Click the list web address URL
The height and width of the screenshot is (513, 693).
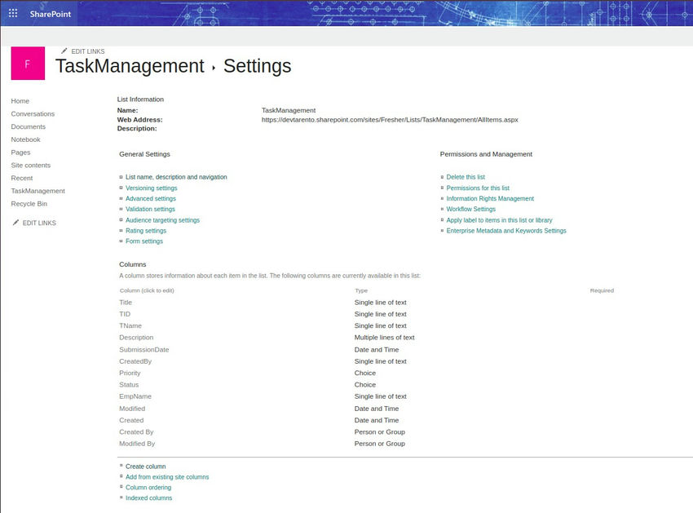coord(390,118)
